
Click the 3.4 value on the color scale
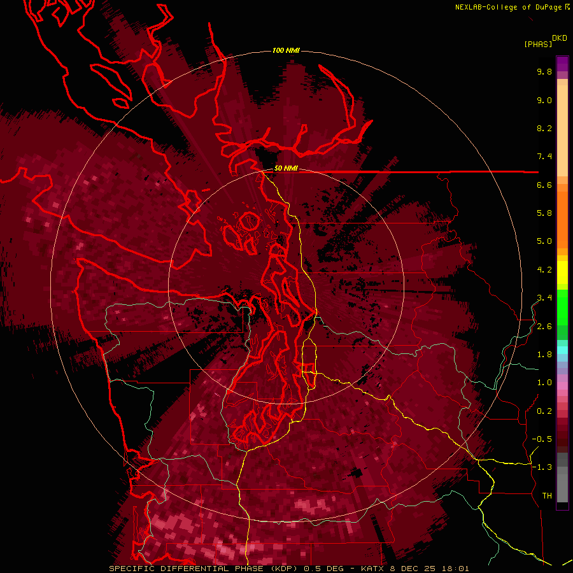pos(544,298)
